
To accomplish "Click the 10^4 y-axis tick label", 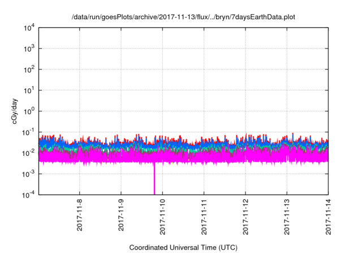I will click(x=29, y=28).
